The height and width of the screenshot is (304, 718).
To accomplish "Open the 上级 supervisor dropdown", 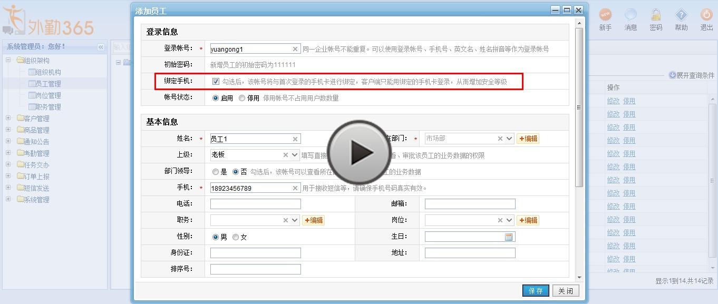I will pos(295,155).
